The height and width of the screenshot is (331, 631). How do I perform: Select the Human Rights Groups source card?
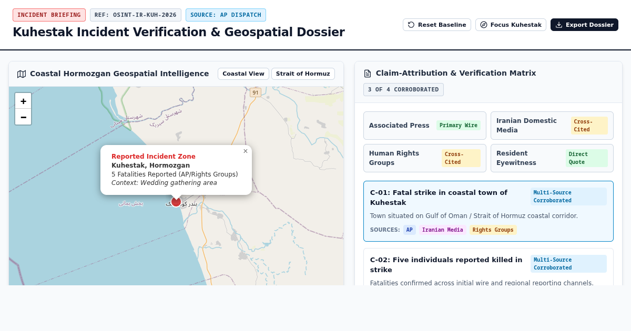pyautogui.click(x=425, y=158)
